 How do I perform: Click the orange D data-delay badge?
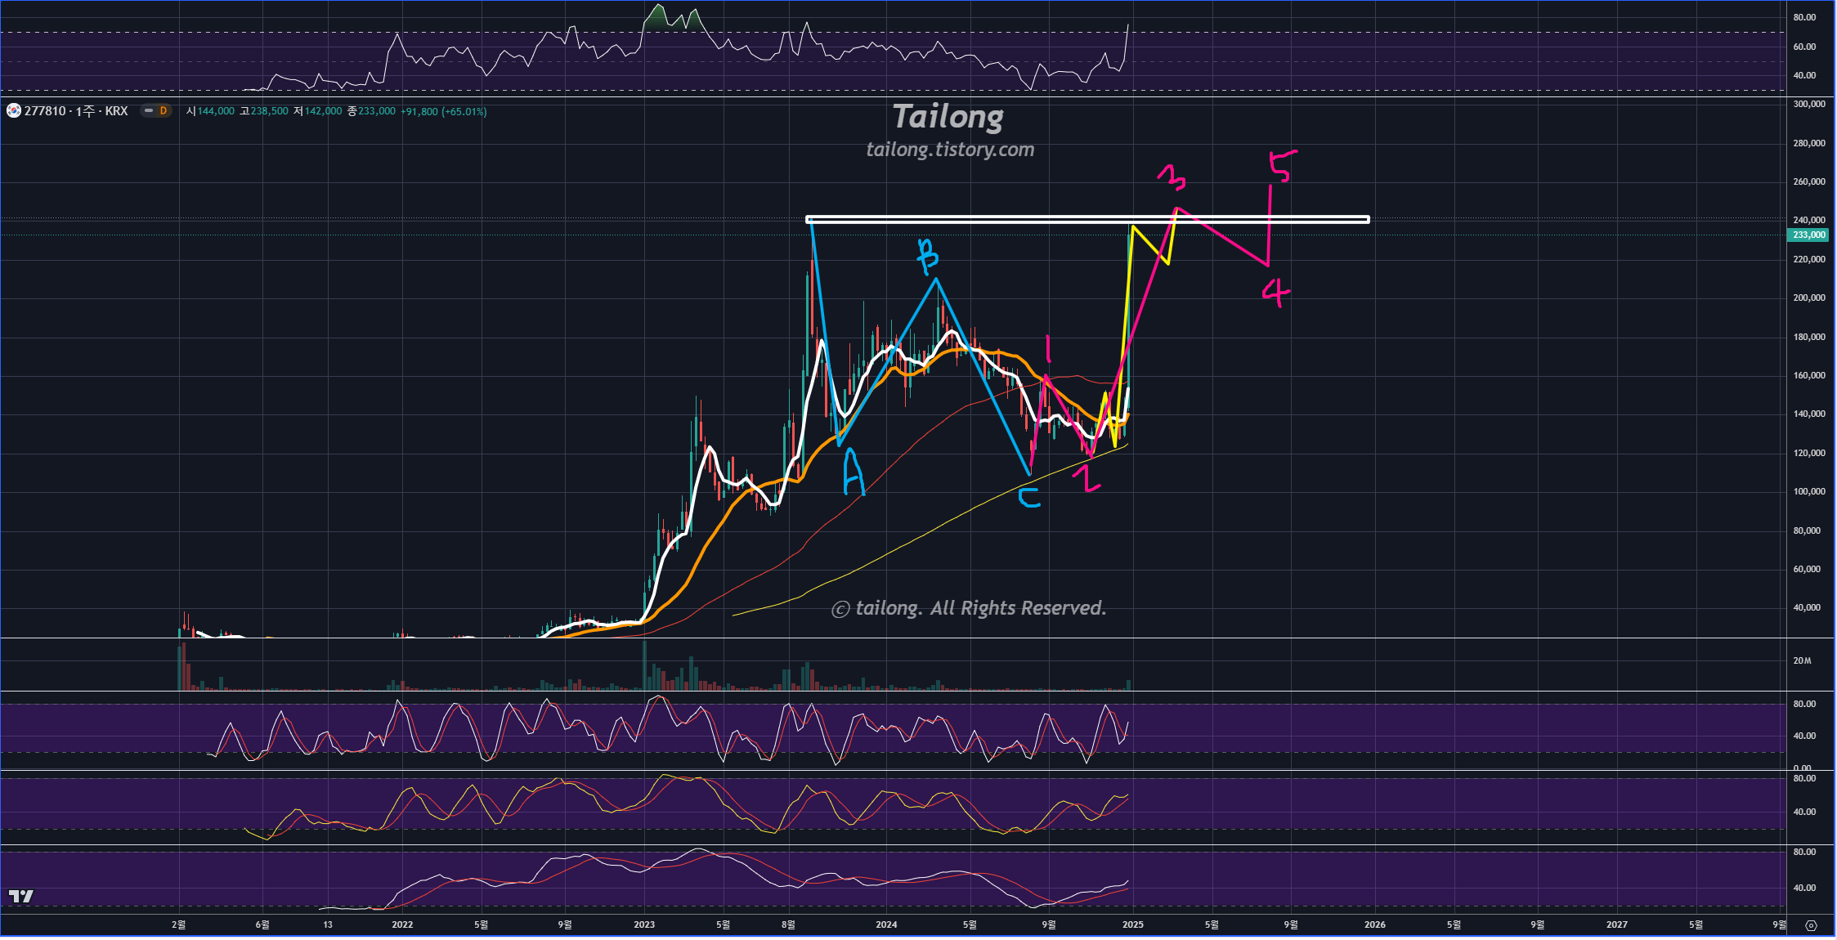coord(164,111)
